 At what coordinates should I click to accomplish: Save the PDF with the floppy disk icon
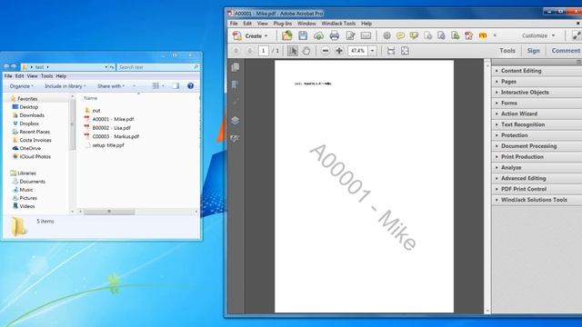coord(303,35)
